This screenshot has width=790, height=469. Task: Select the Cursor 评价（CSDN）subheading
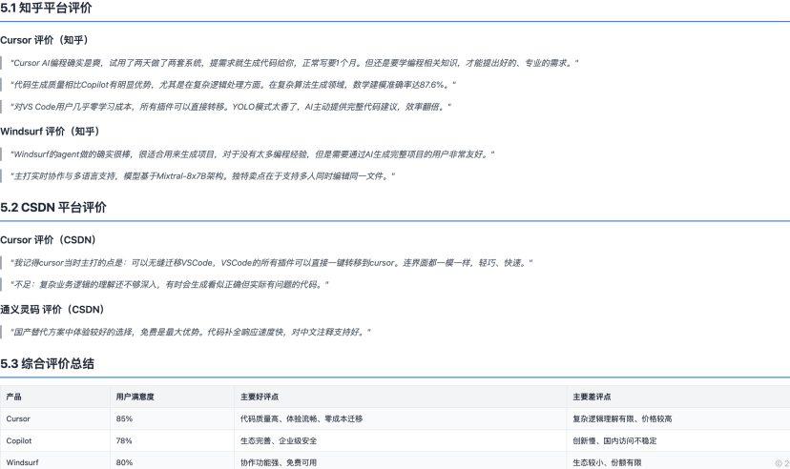click(48, 239)
